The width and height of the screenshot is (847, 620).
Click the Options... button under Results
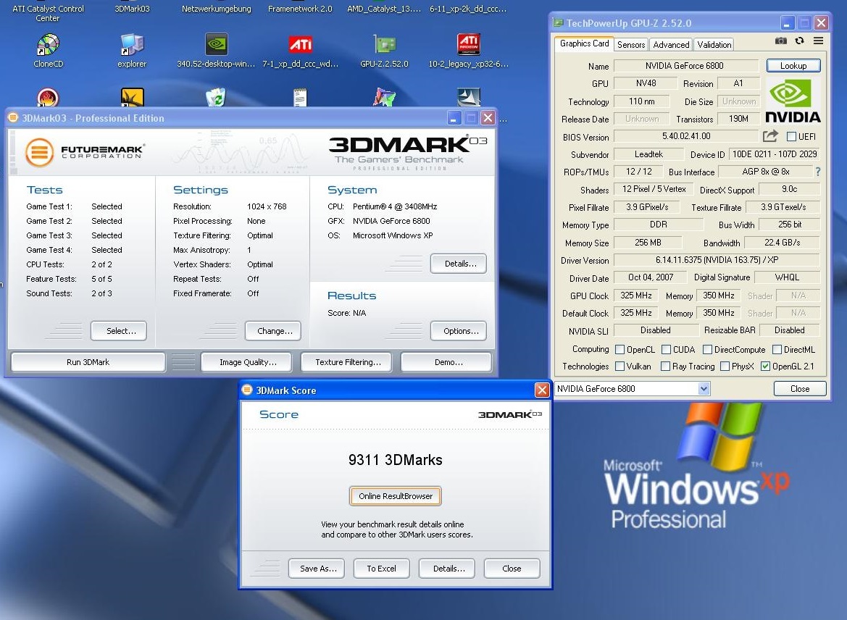459,331
